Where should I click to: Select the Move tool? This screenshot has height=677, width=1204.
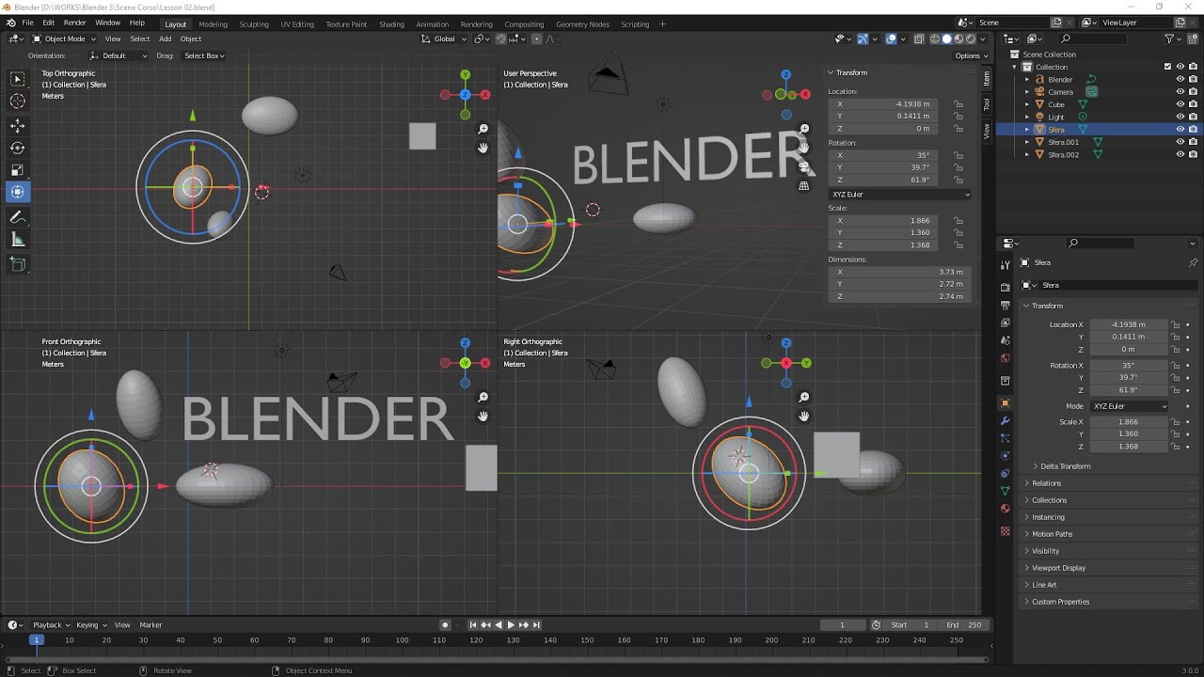coord(18,125)
